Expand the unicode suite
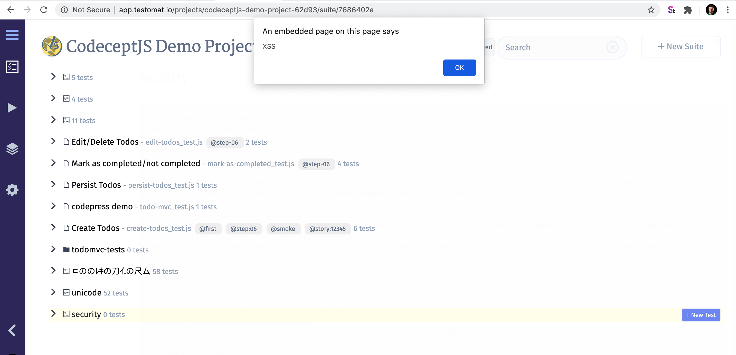Screen dimensions: 736x355 [53, 292]
